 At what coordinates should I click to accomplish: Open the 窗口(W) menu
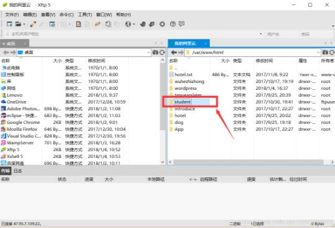104,15
